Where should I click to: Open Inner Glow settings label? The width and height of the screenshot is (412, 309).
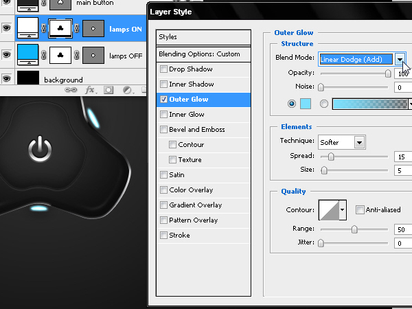click(x=187, y=115)
